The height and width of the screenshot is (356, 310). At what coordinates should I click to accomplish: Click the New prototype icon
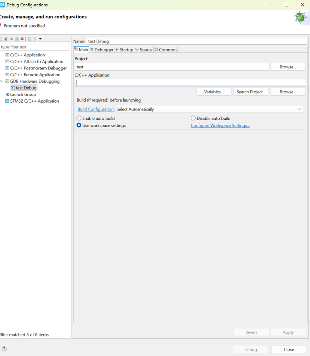pos(6,39)
